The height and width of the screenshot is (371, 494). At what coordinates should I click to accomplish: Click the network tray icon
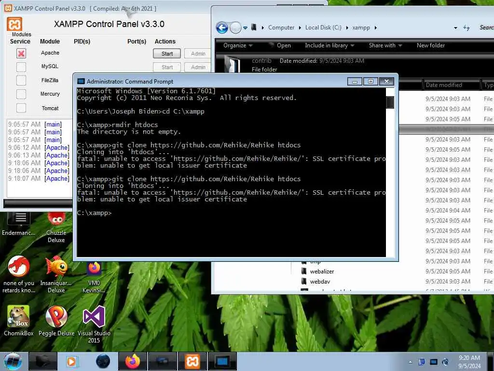pyautogui.click(x=434, y=362)
